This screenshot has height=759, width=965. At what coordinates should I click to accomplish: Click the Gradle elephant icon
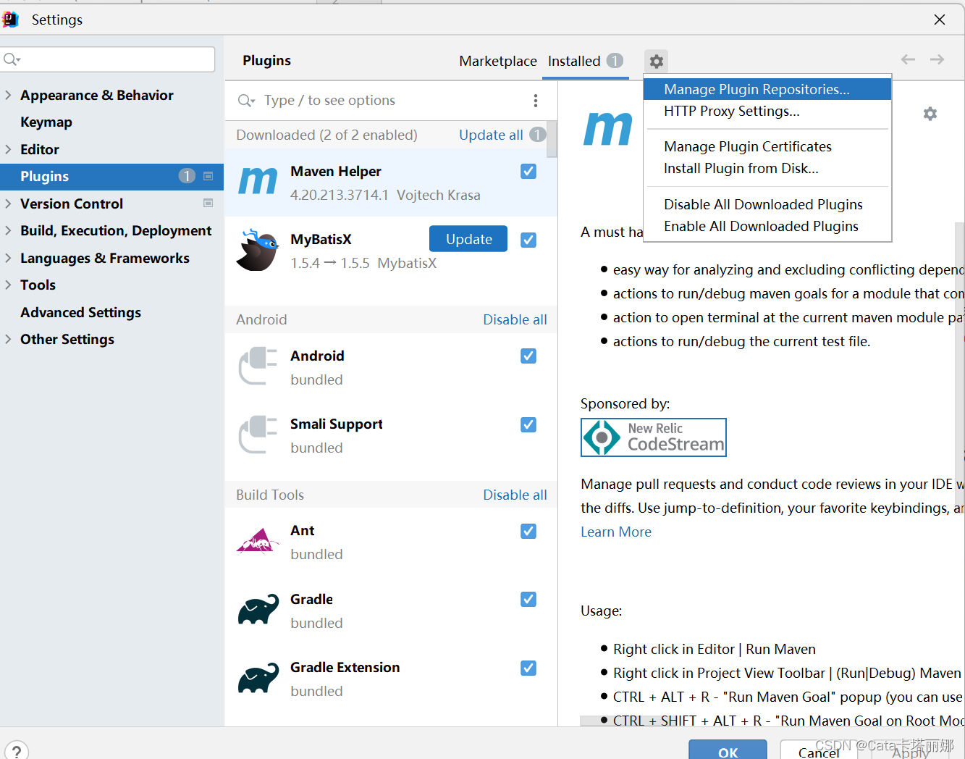click(258, 610)
